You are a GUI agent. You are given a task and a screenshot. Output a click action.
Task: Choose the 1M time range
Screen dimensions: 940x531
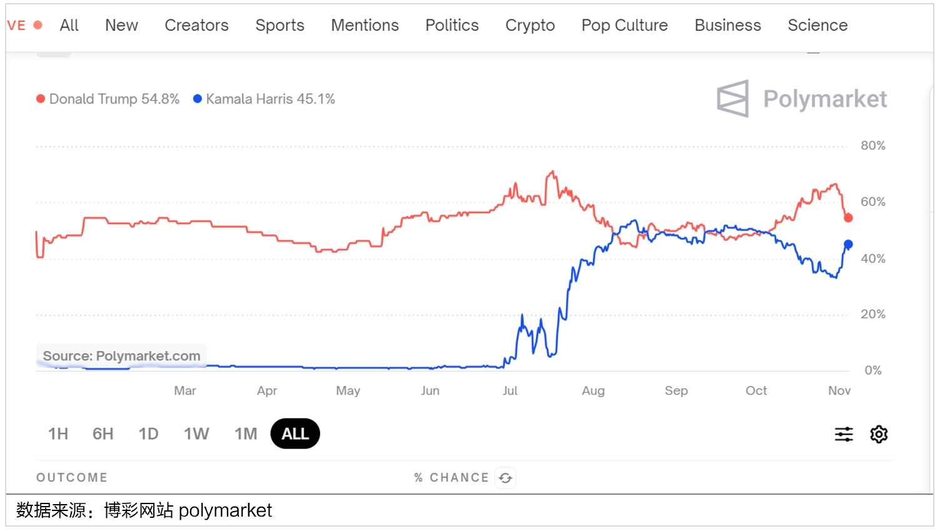pos(246,434)
